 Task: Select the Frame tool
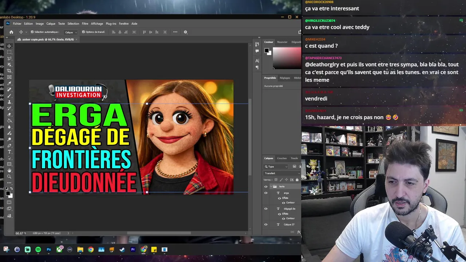(x=9, y=77)
